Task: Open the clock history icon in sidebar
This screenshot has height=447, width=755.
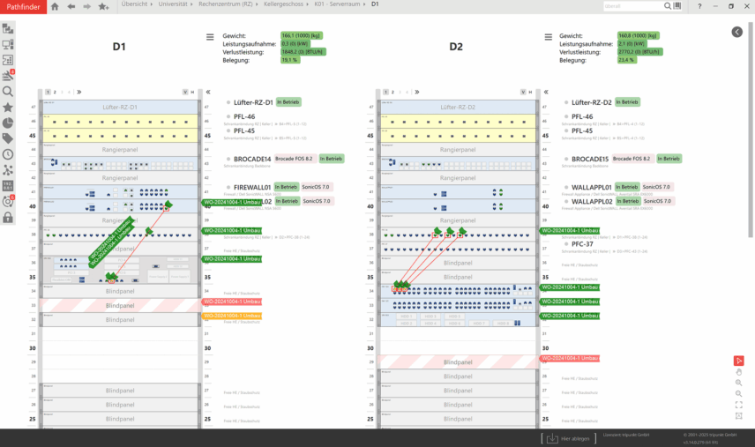Action: pyautogui.click(x=8, y=154)
